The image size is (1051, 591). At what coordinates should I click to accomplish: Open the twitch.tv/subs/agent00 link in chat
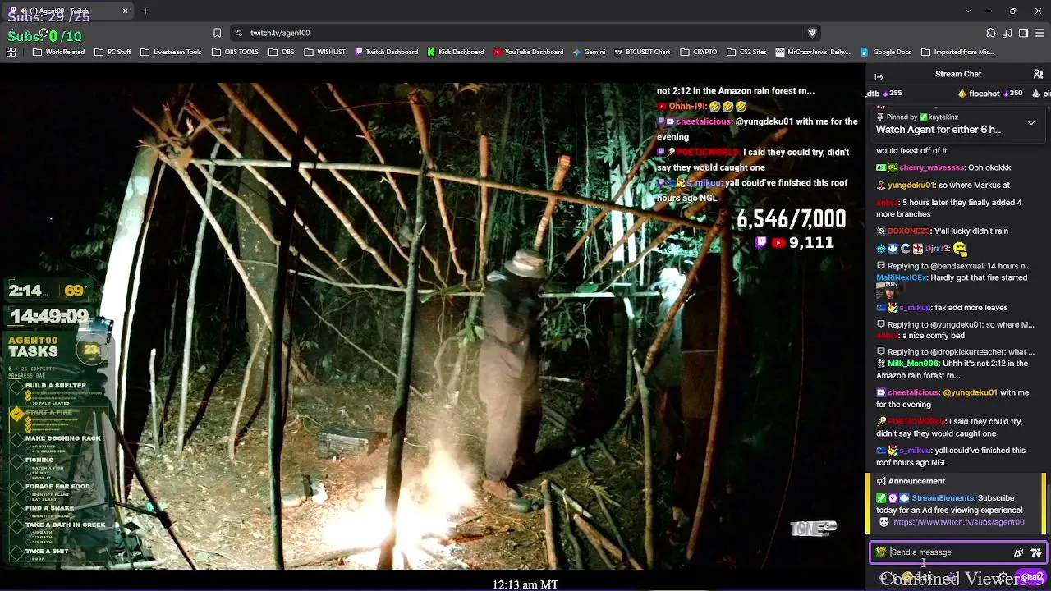pos(958,522)
